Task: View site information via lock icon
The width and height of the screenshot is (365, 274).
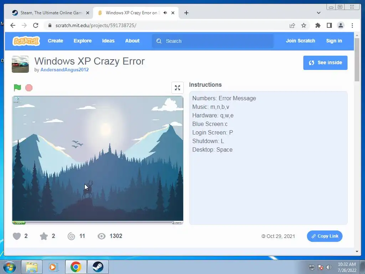Action: [50, 25]
